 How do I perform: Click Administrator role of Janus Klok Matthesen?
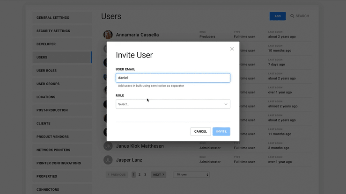210,148
